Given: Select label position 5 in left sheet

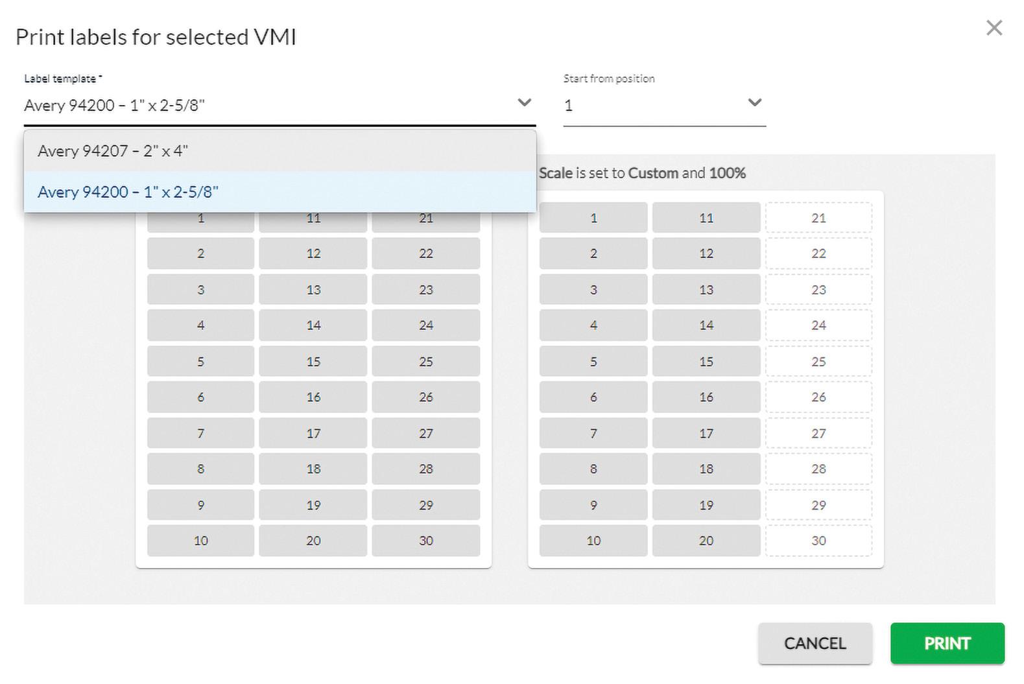Looking at the screenshot, I should 200,361.
